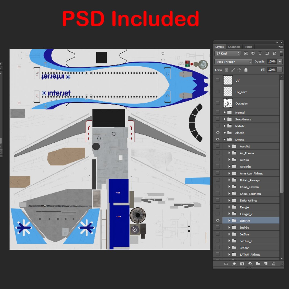
Task: Click the lock image pixels brush icon
Action: point(233,70)
